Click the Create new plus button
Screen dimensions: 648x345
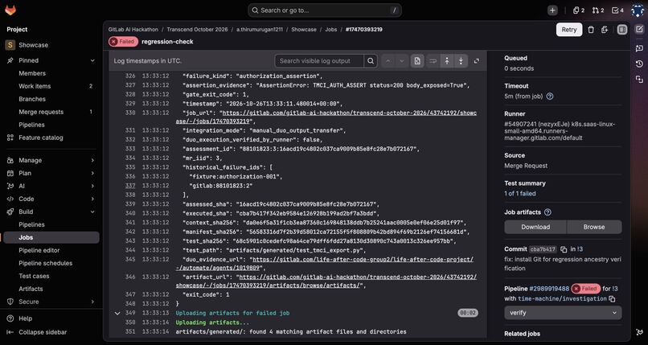(552, 10)
